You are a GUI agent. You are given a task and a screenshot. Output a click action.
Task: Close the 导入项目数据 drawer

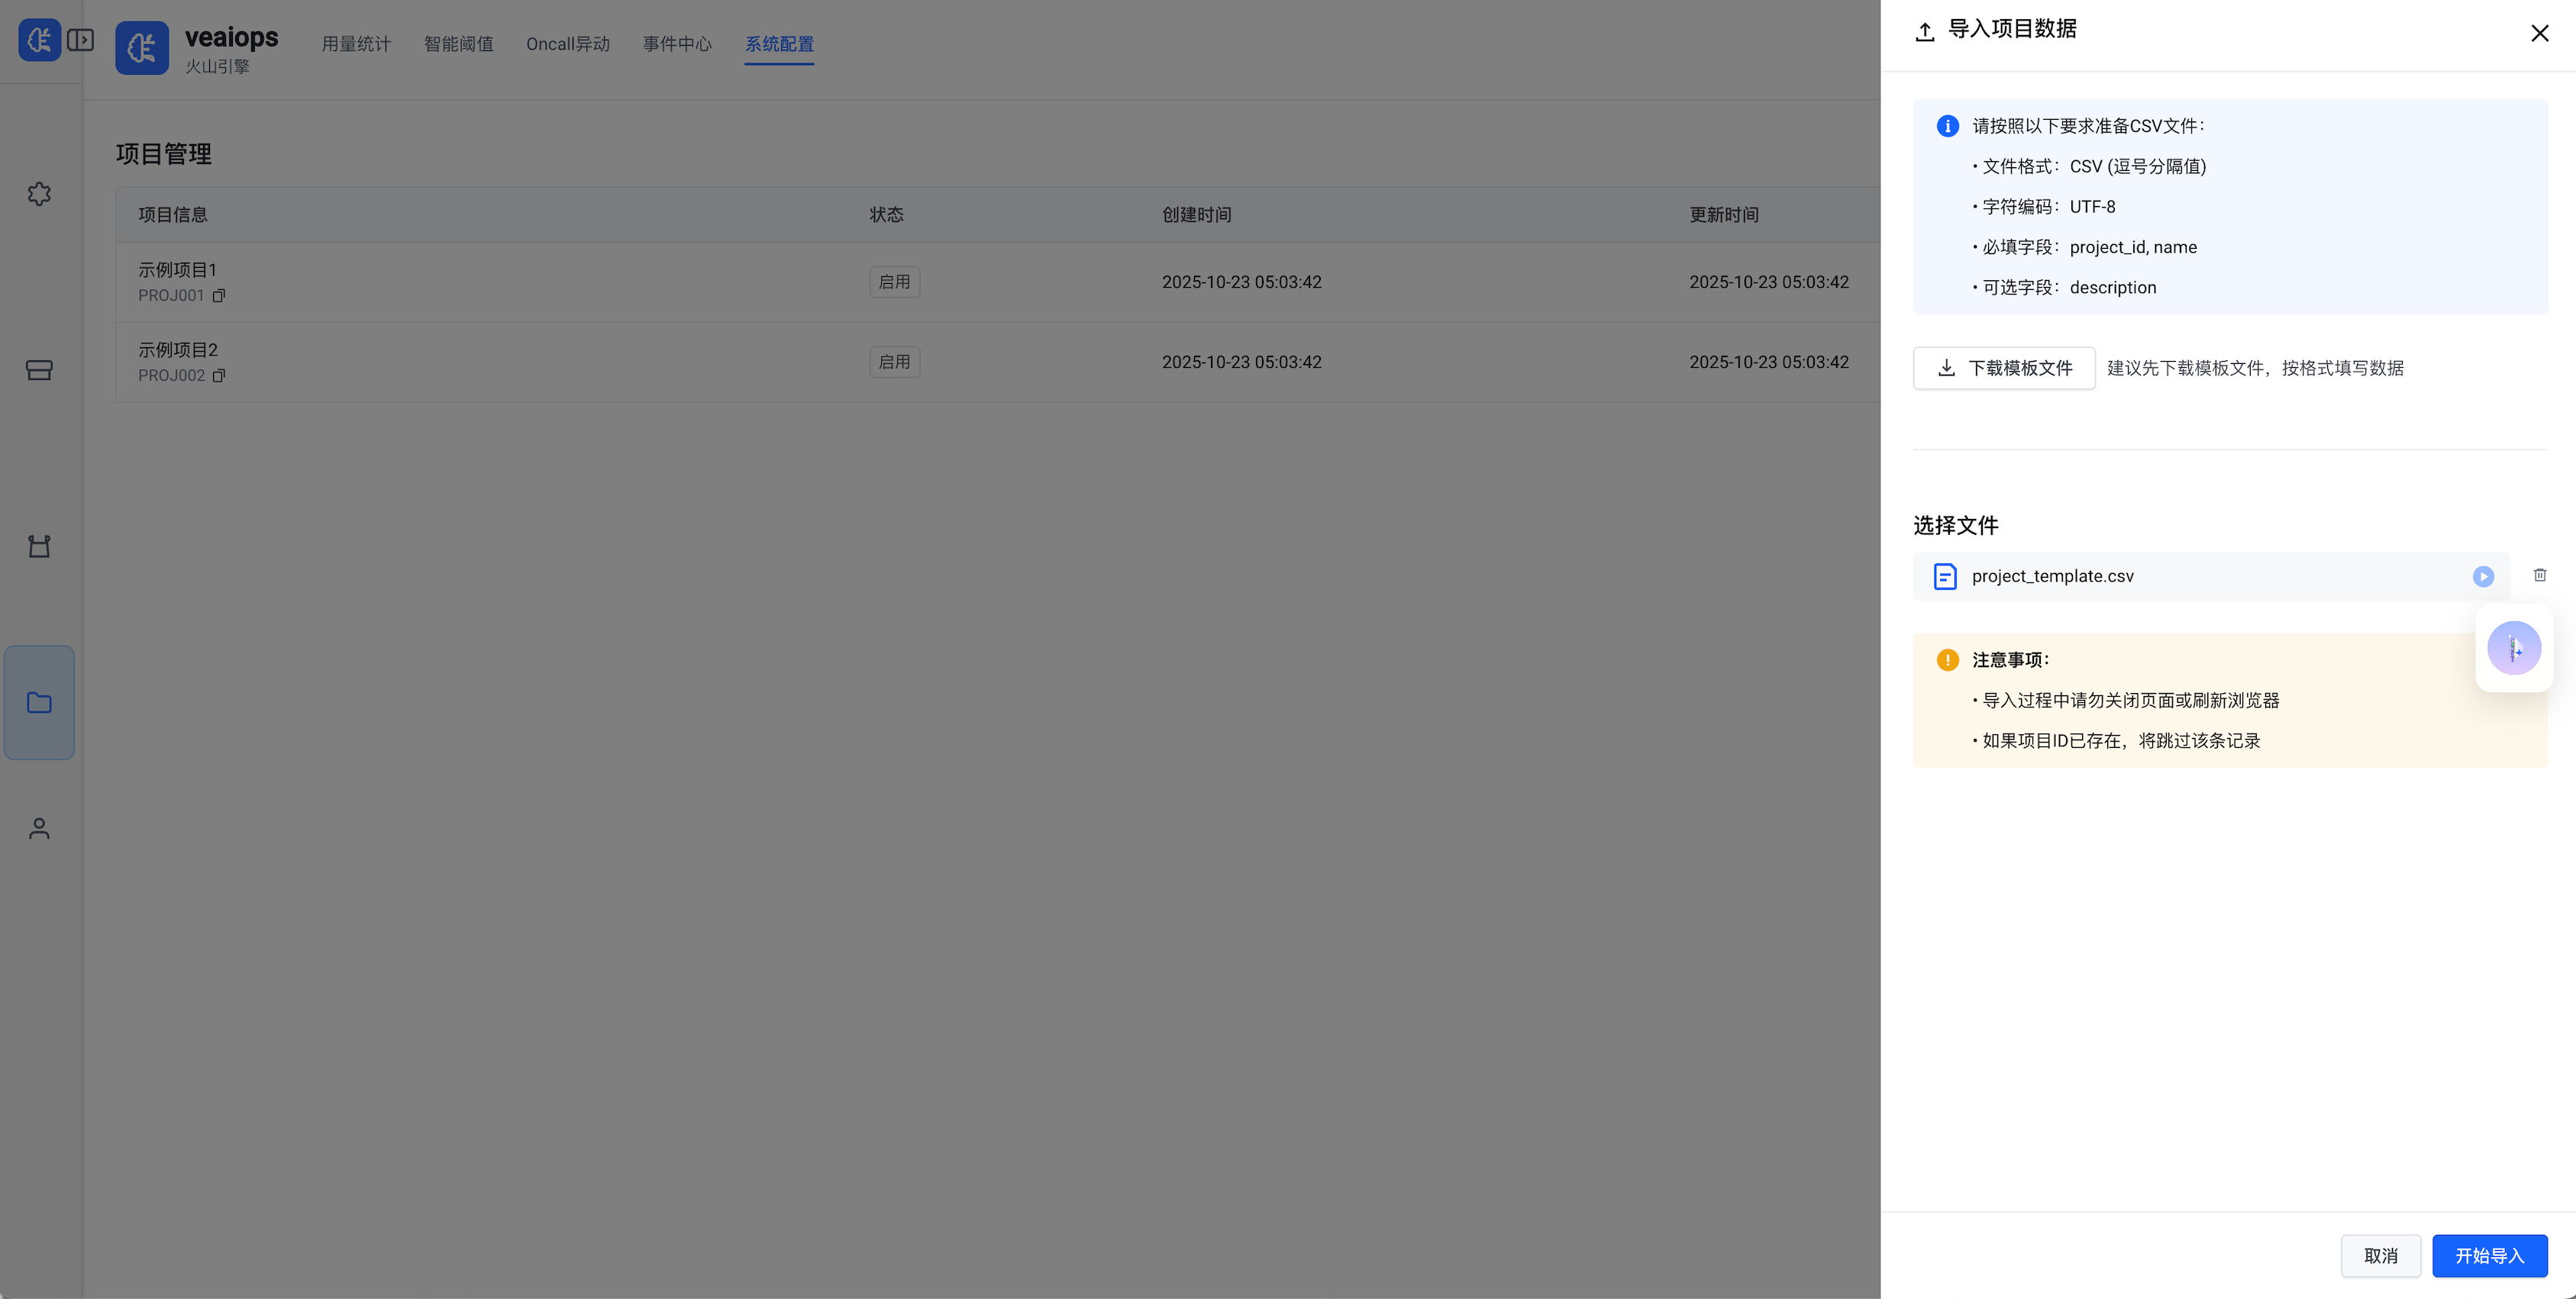2539,33
